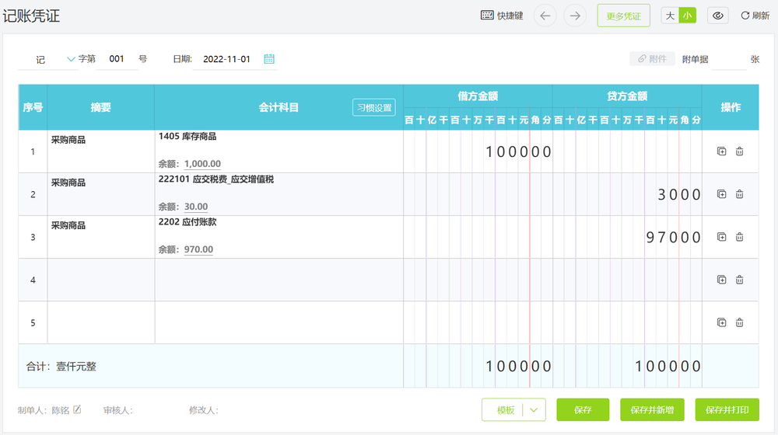Click the calendar icon beside the date
Image resolution: width=778 pixels, height=435 pixels.
[x=269, y=59]
